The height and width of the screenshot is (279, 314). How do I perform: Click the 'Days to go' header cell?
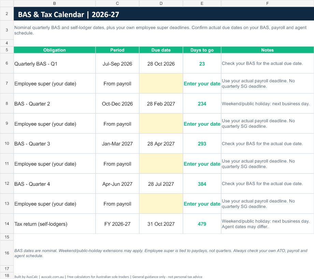202,50
